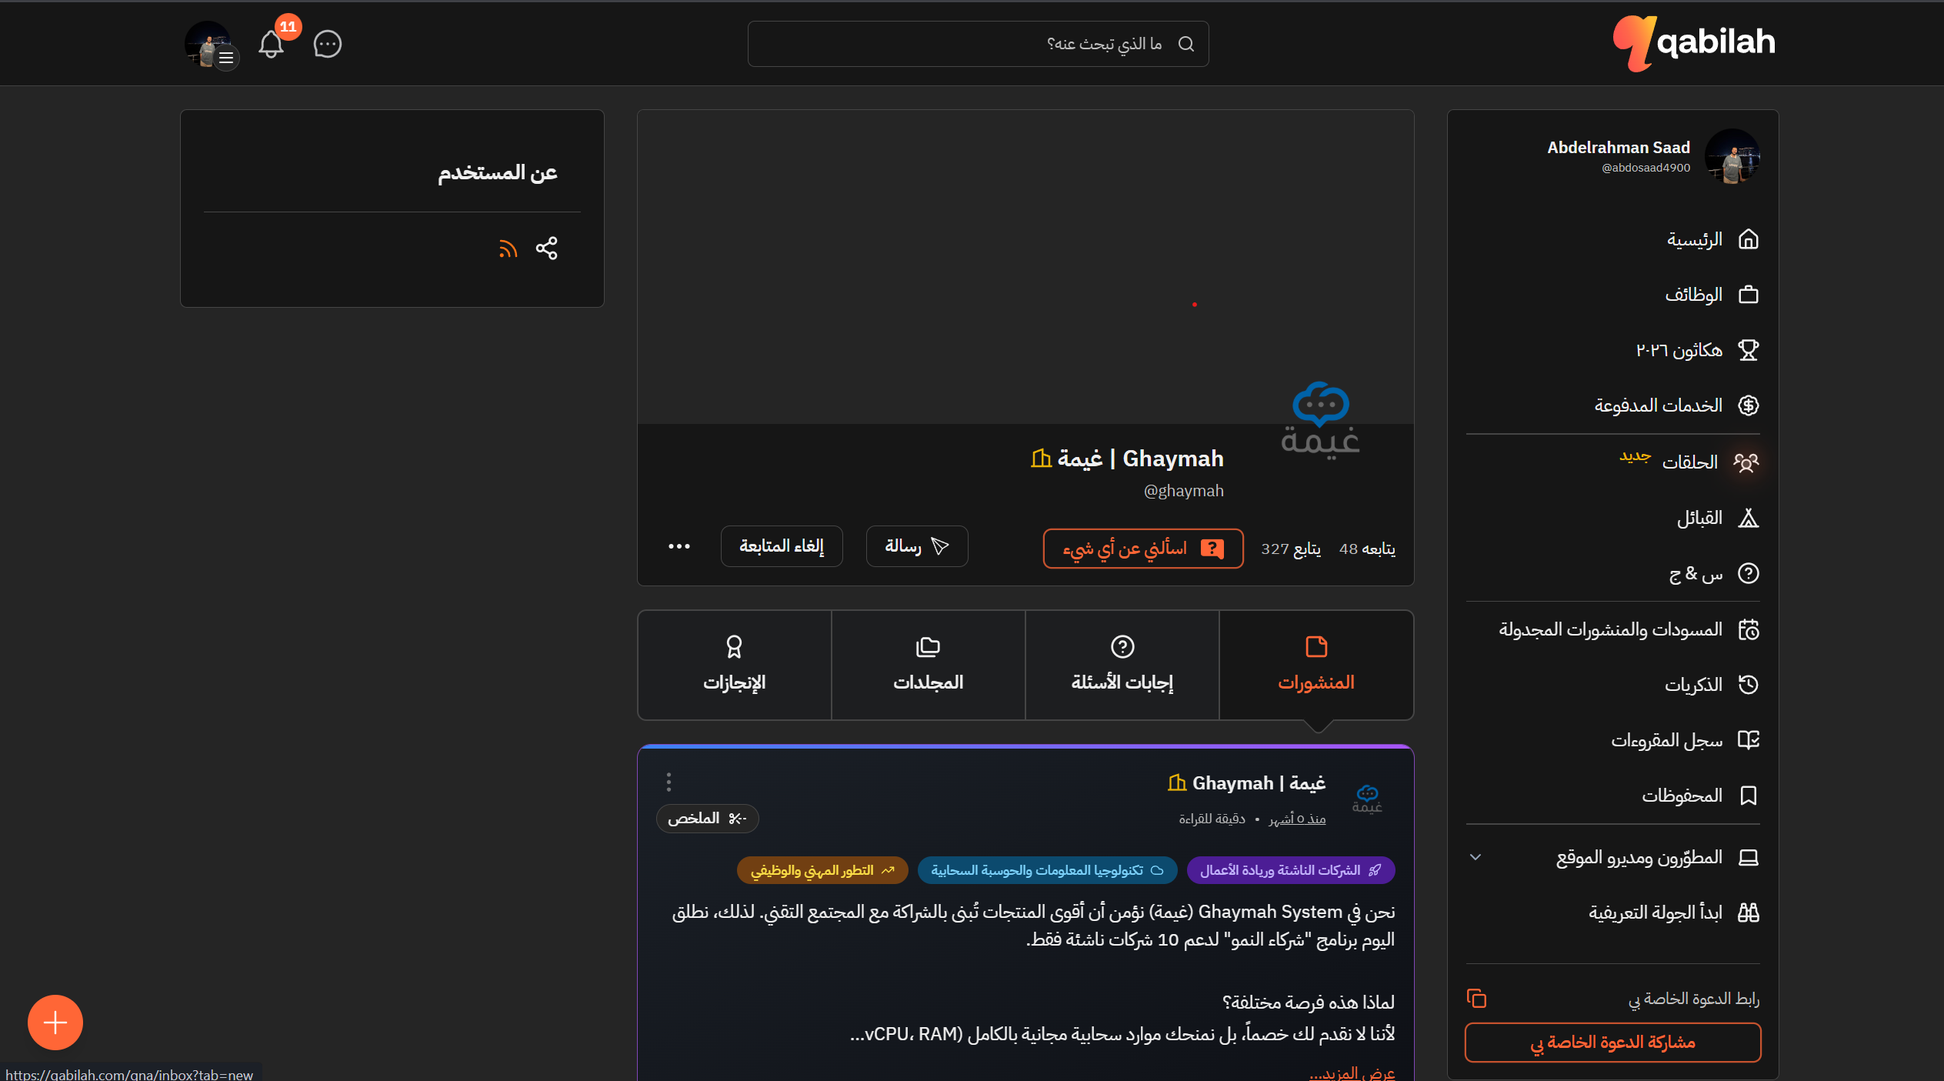Open the يتابعه 48 followers count
The width and height of the screenshot is (1944, 1081).
pyautogui.click(x=1367, y=549)
